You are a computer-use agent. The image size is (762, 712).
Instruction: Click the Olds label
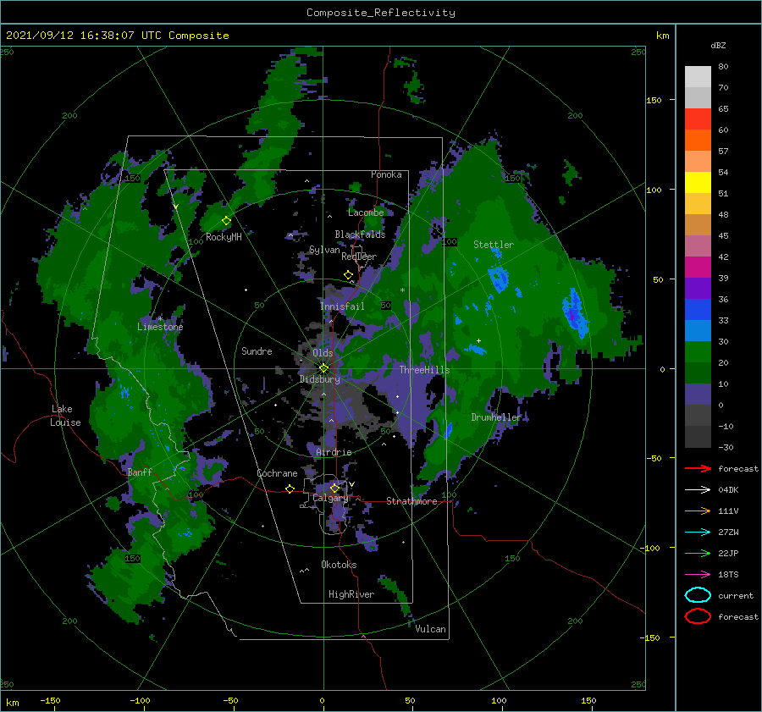(323, 353)
